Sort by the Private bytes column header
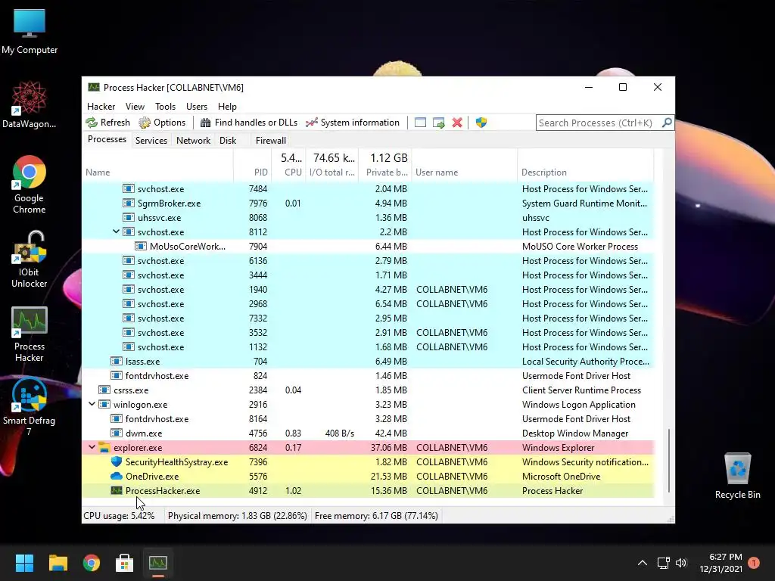 (385, 165)
